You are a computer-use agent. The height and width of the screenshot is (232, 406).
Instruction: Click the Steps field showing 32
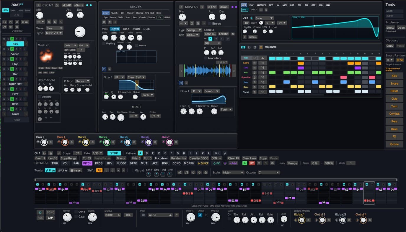click(x=77, y=153)
